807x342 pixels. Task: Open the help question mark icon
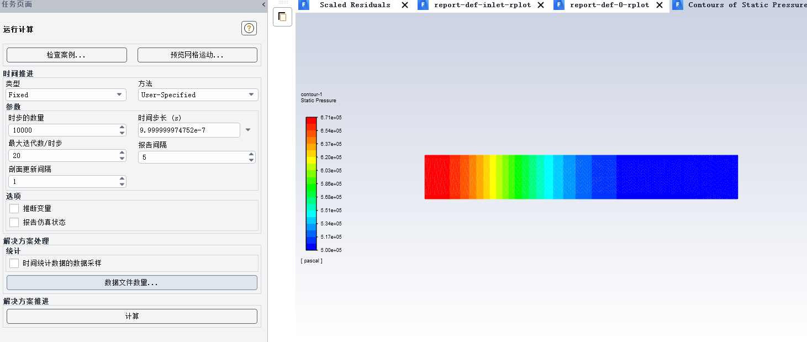(249, 29)
